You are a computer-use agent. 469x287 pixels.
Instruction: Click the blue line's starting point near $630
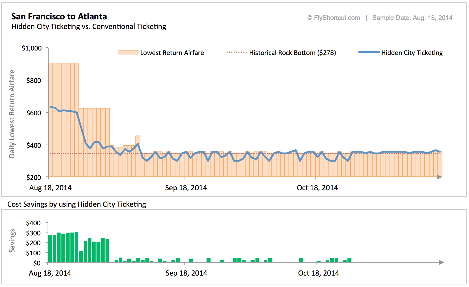[51, 107]
